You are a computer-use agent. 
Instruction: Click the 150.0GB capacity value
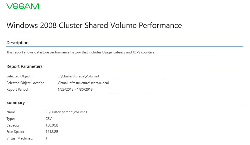coord(52,125)
